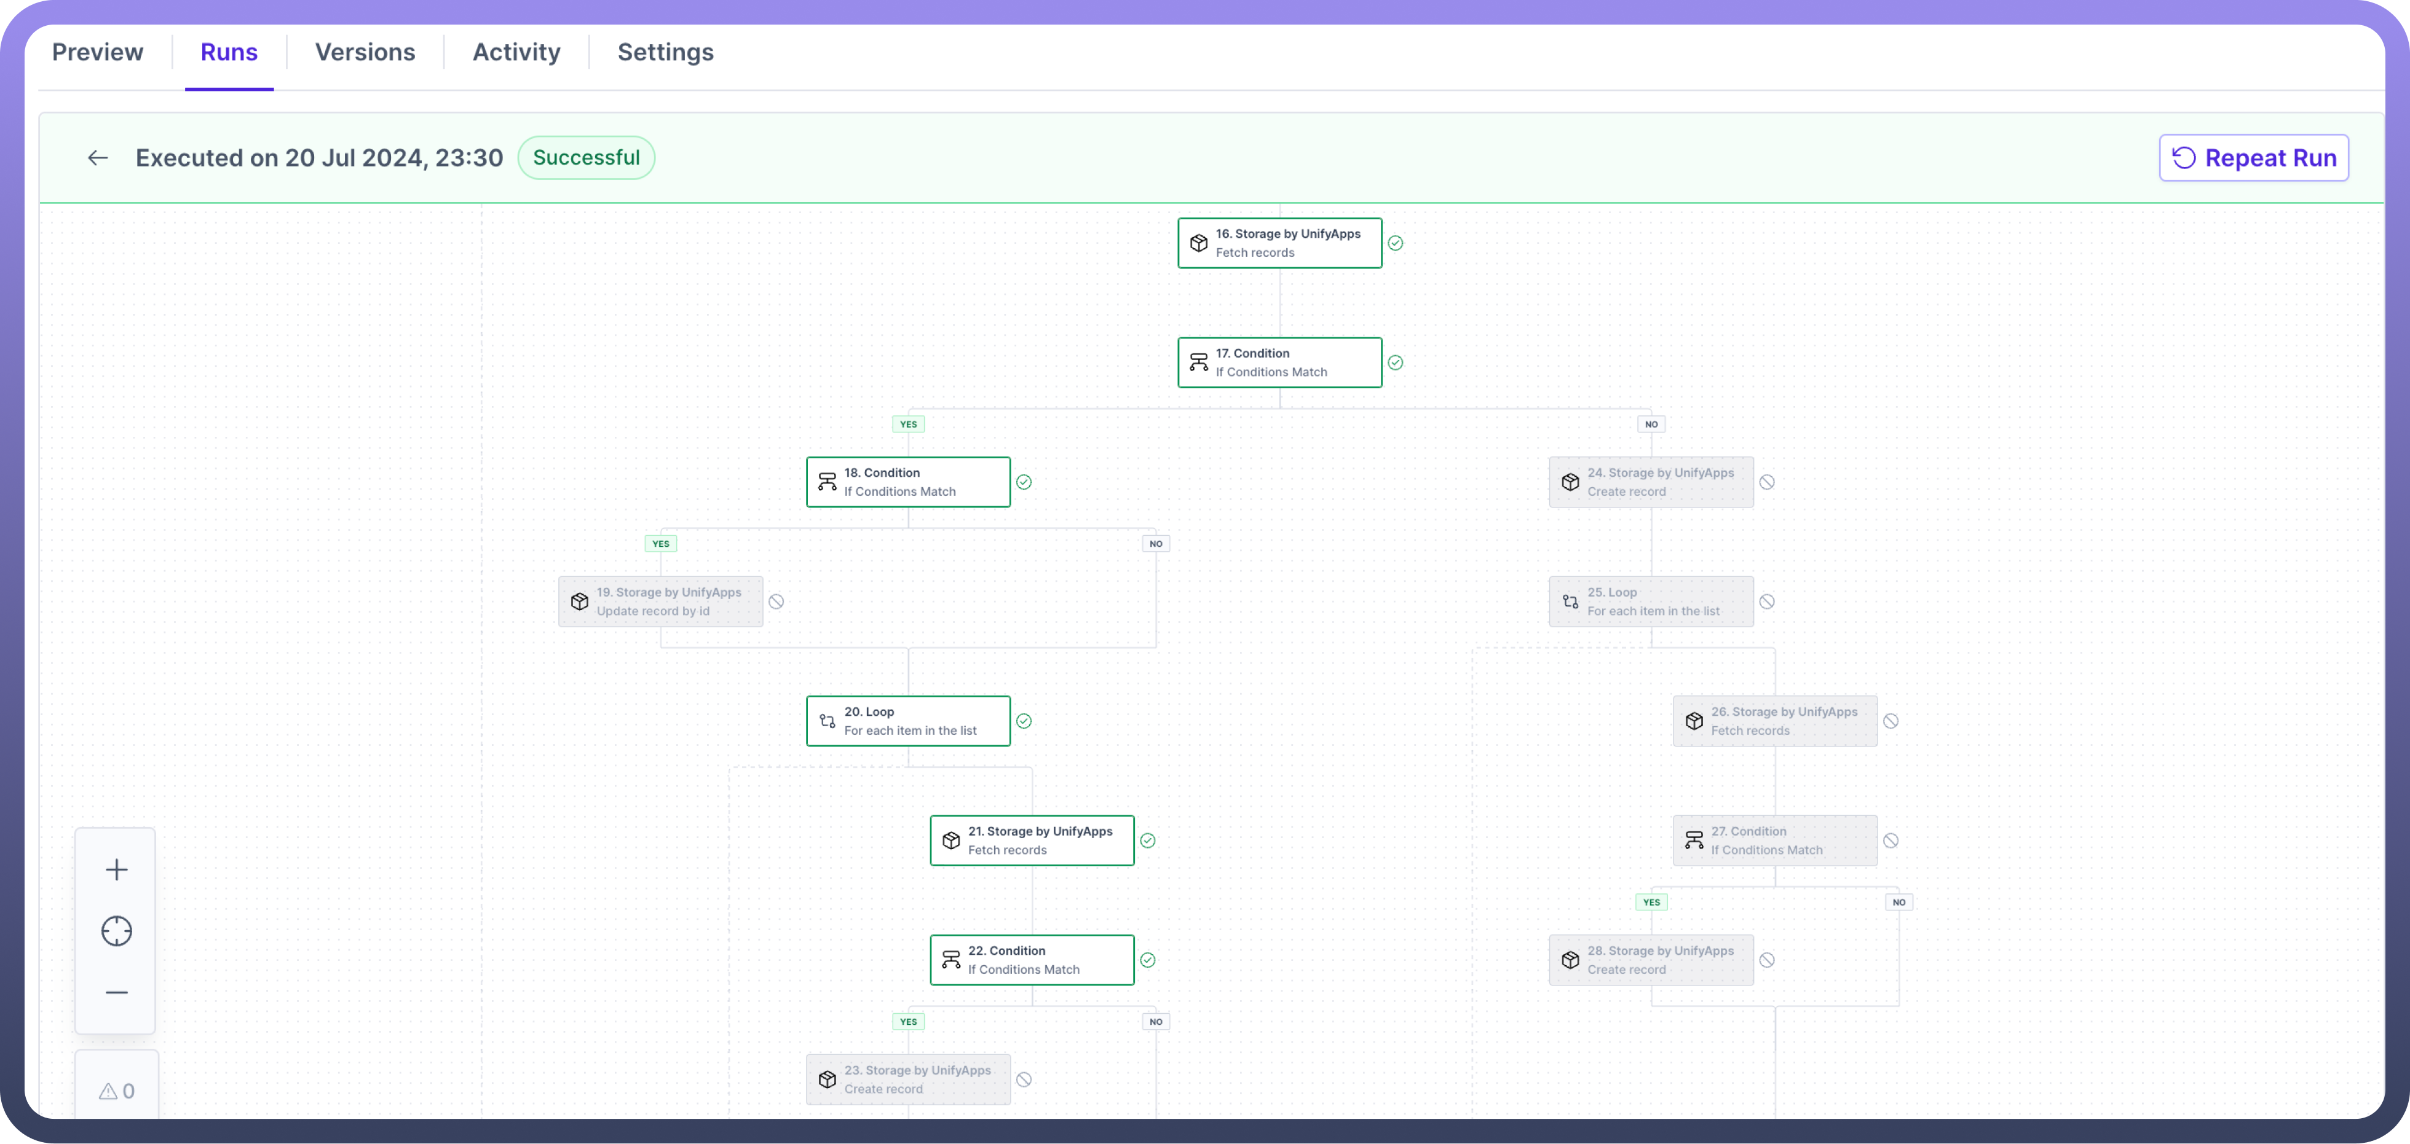Click the YES branch label under step 17
This screenshot has height=1144, width=2410.
[x=909, y=425]
